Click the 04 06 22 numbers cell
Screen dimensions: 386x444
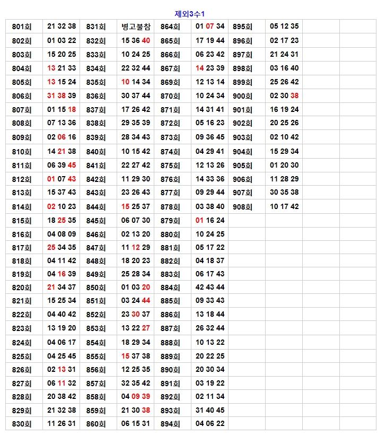pos(210,424)
